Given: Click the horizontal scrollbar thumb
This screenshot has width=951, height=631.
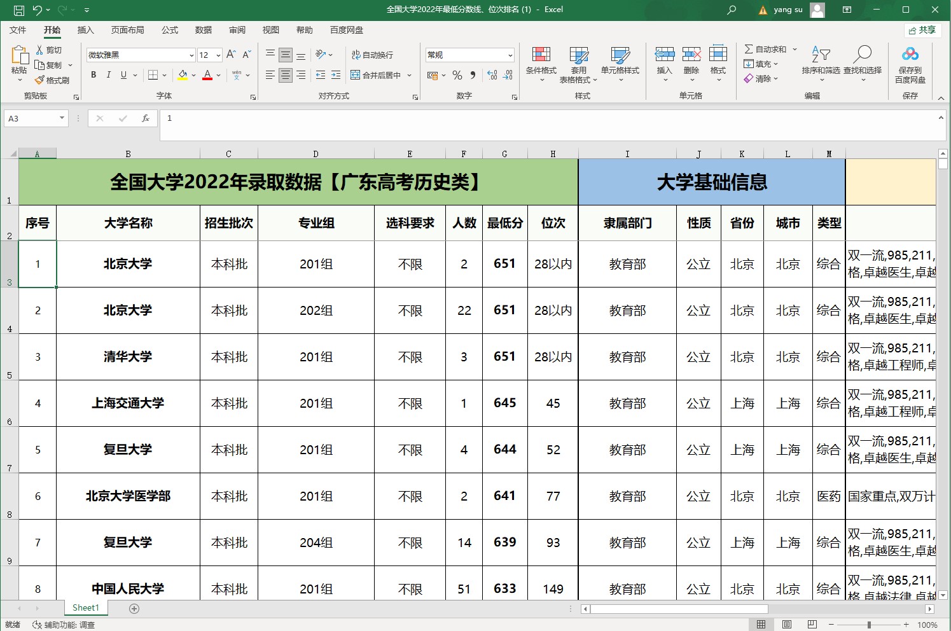Looking at the screenshot, I should click(679, 609).
